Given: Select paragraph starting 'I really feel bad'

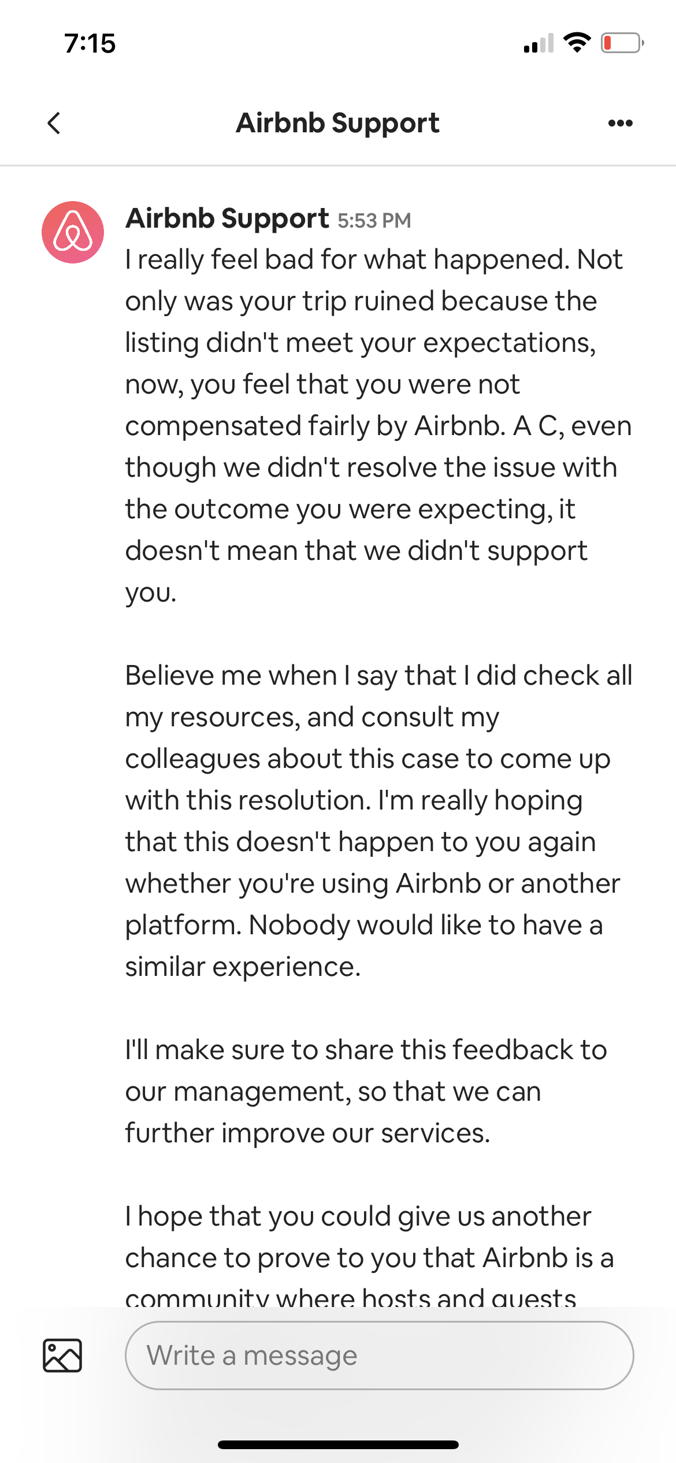Looking at the screenshot, I should (378, 425).
